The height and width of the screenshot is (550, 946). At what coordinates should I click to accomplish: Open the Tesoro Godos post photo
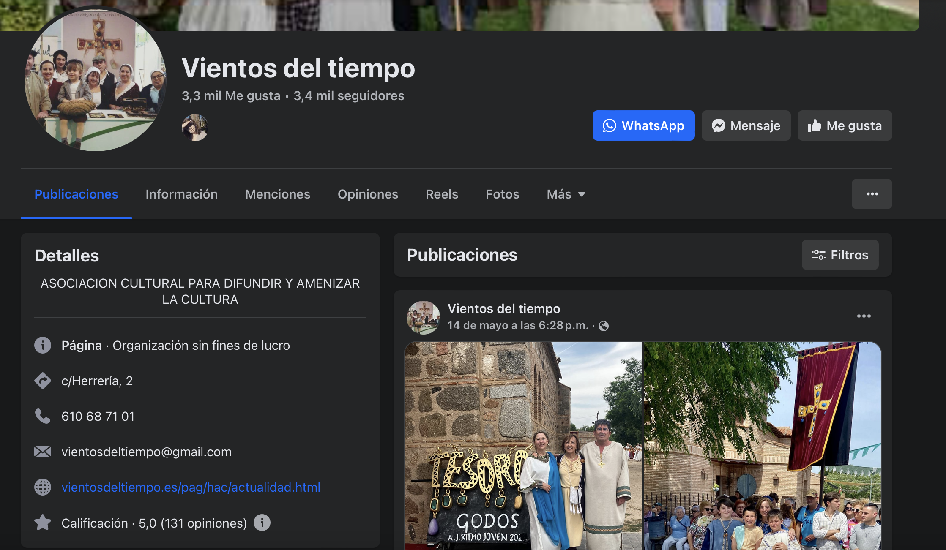[x=523, y=446]
